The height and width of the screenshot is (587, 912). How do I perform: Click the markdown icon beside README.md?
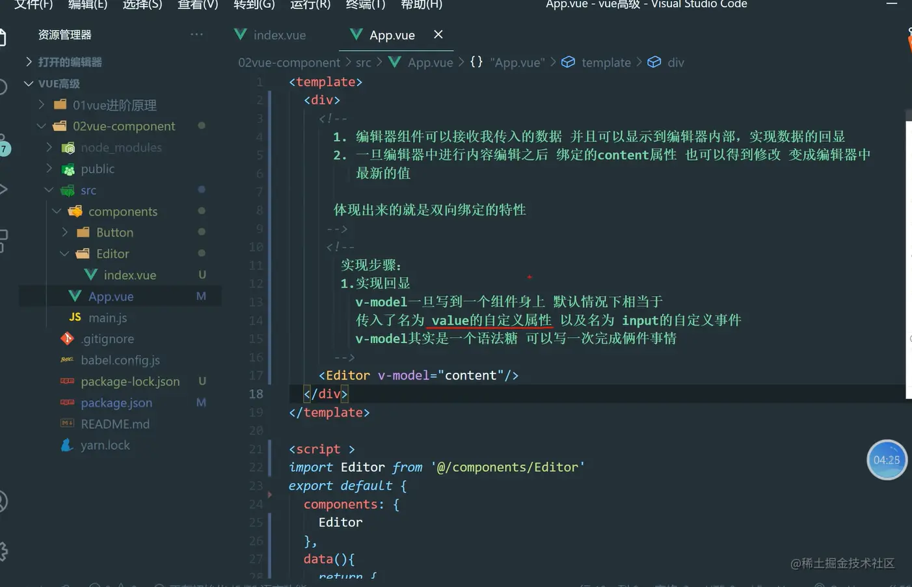[x=67, y=424]
